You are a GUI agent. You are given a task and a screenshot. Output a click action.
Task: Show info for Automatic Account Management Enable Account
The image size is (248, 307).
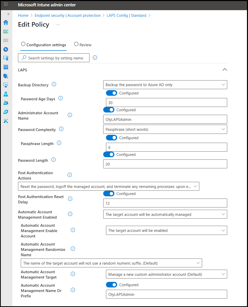(x=73, y=230)
